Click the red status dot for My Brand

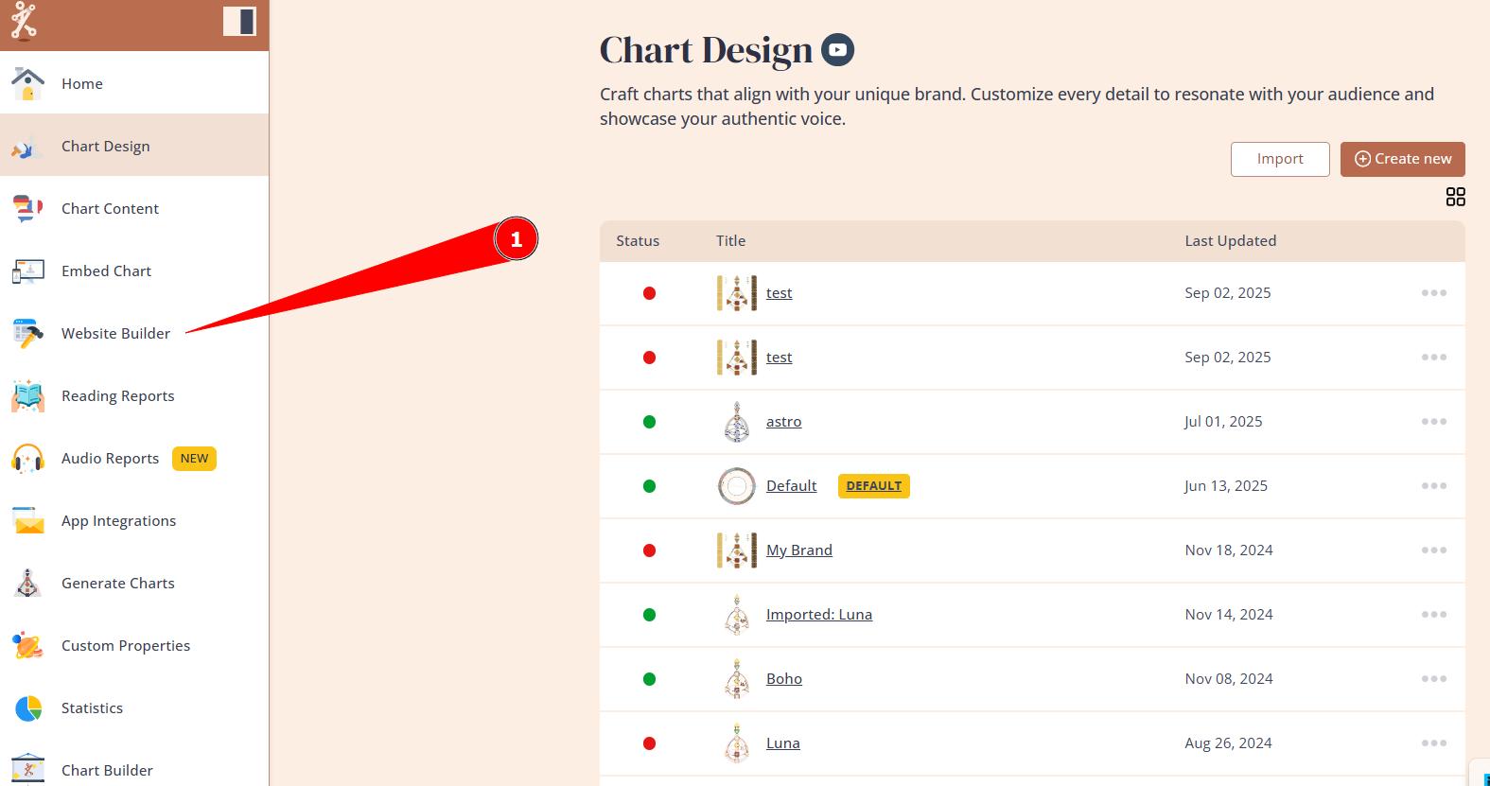point(649,550)
